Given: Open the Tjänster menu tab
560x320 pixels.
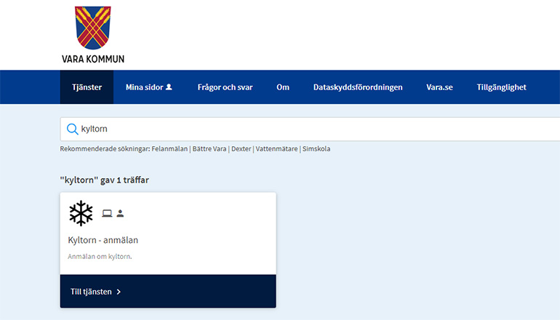Looking at the screenshot, I should pos(87,87).
